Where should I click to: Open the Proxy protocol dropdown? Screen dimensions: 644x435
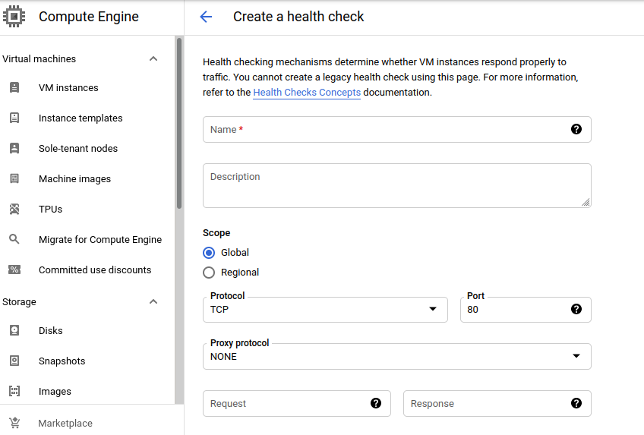click(396, 356)
